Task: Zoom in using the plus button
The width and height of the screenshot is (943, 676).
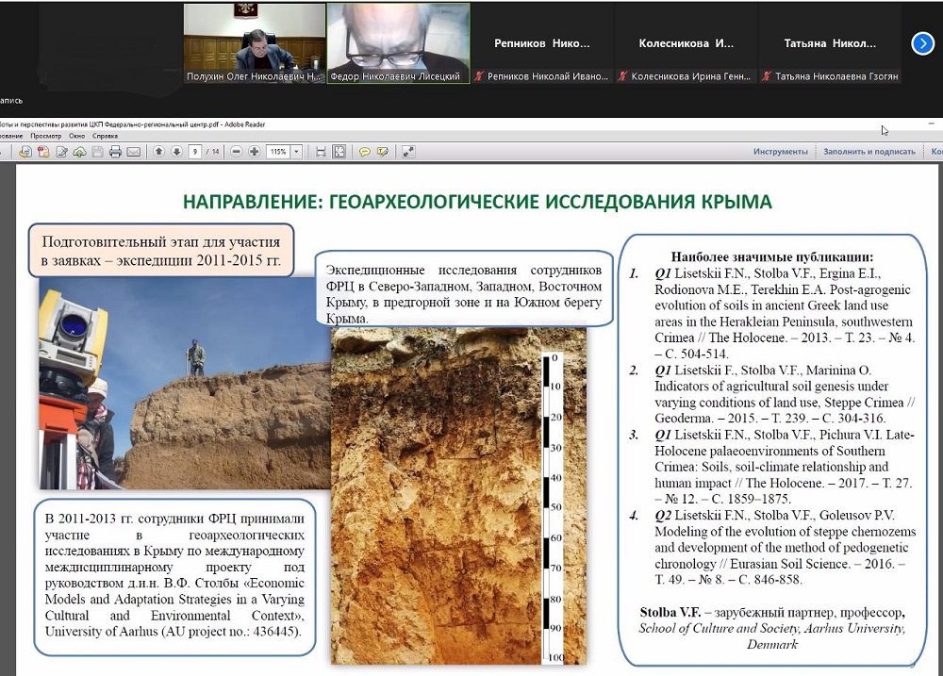Action: [254, 152]
